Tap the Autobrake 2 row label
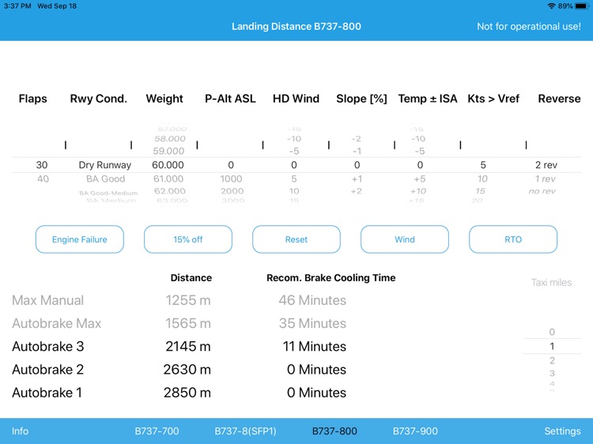The image size is (593, 444). click(47, 369)
